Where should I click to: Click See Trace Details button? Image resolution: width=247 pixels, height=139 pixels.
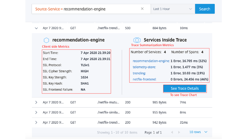tap(185, 88)
